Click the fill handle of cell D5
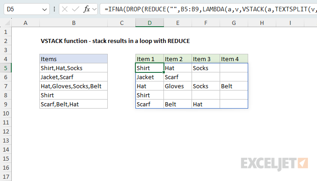The width and height of the screenshot is (317, 181). (x=163, y=72)
